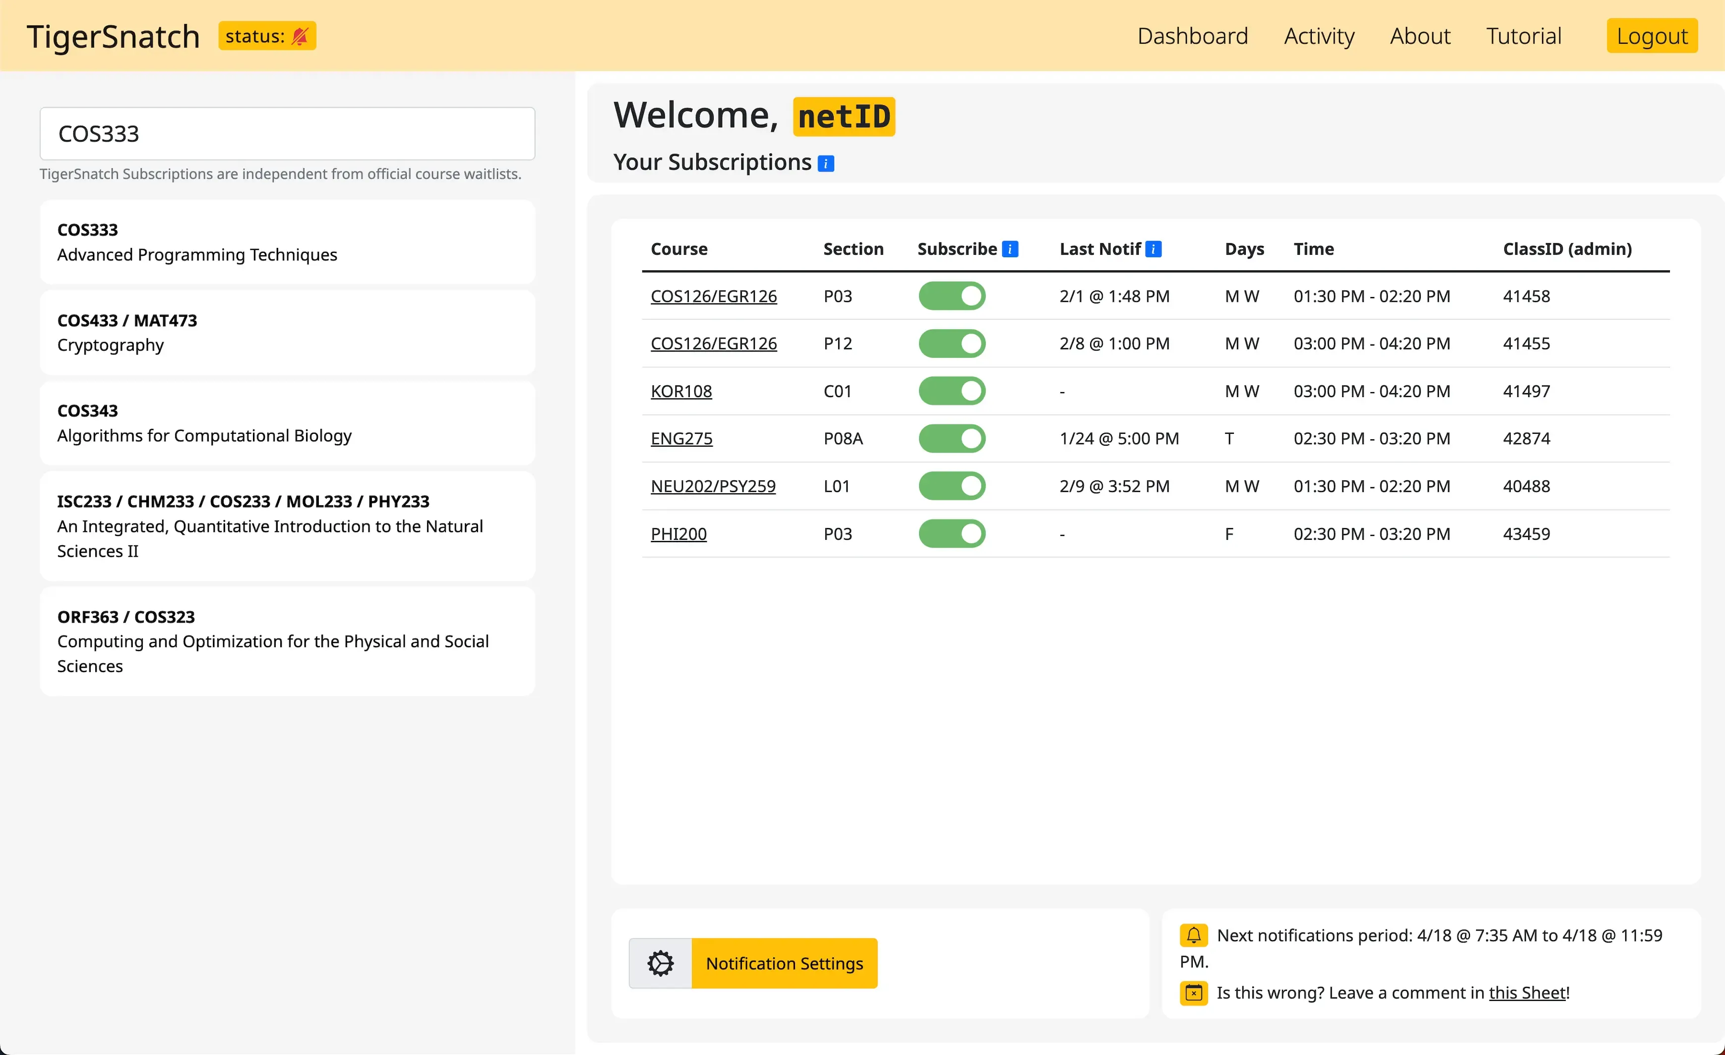Click info icon next to Subscribe header
Screen dimensions: 1725x1055
point(1009,249)
